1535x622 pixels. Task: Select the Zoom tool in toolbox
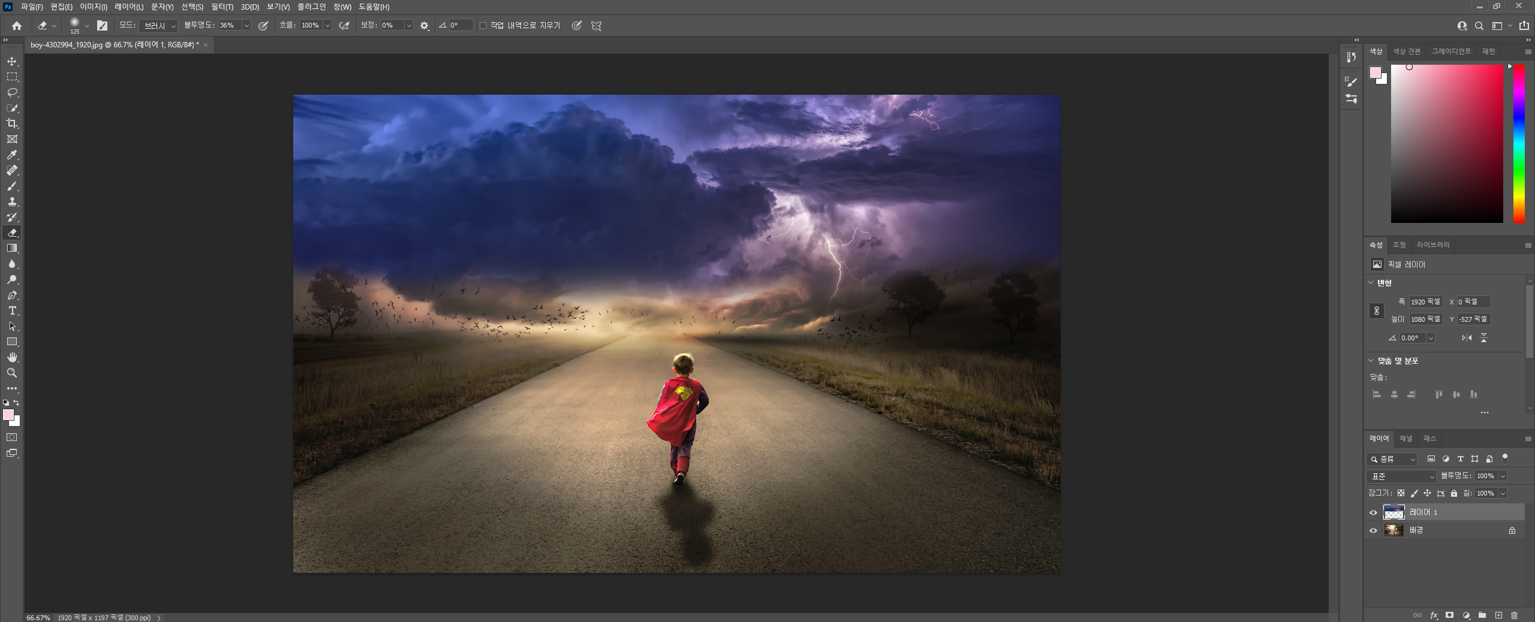(12, 373)
